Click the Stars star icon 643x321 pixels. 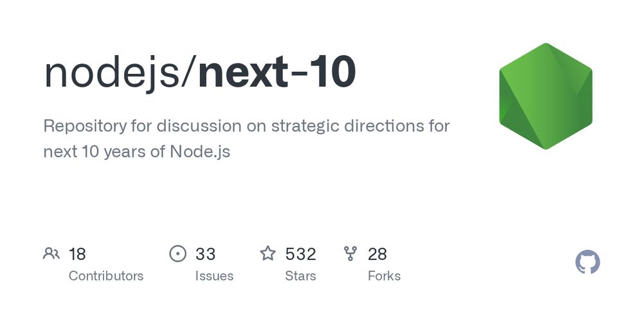coord(267,254)
